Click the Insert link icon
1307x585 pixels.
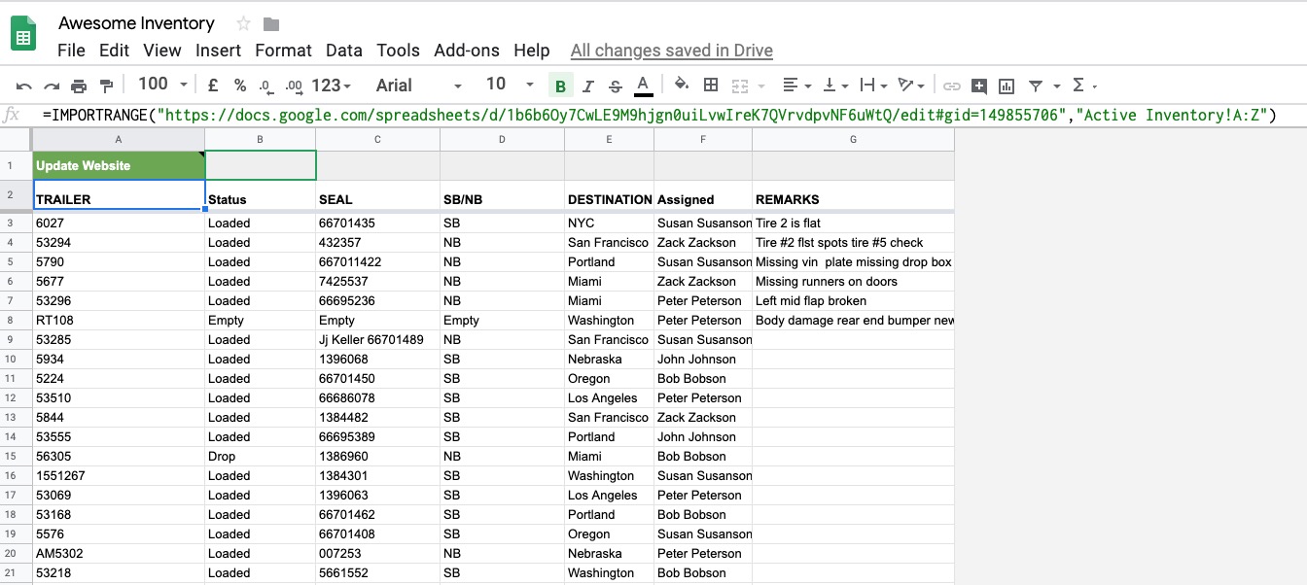(x=952, y=86)
